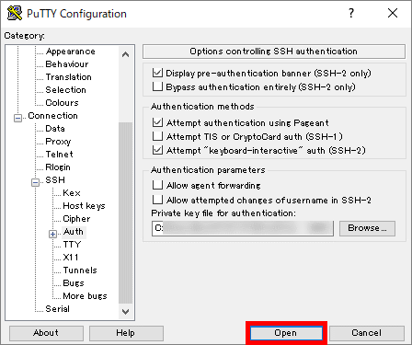Select Kex in the category tree

point(72,193)
